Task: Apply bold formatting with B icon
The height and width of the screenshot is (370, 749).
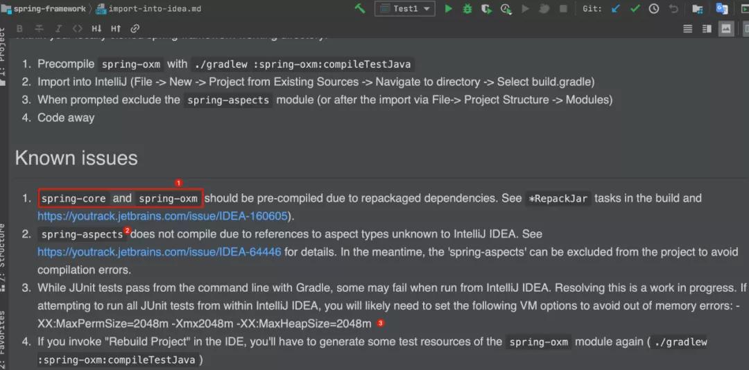Action: (x=19, y=28)
